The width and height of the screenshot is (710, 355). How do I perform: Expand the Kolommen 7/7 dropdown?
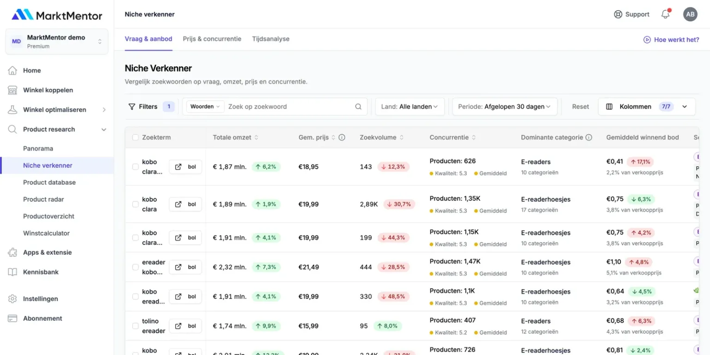point(647,106)
